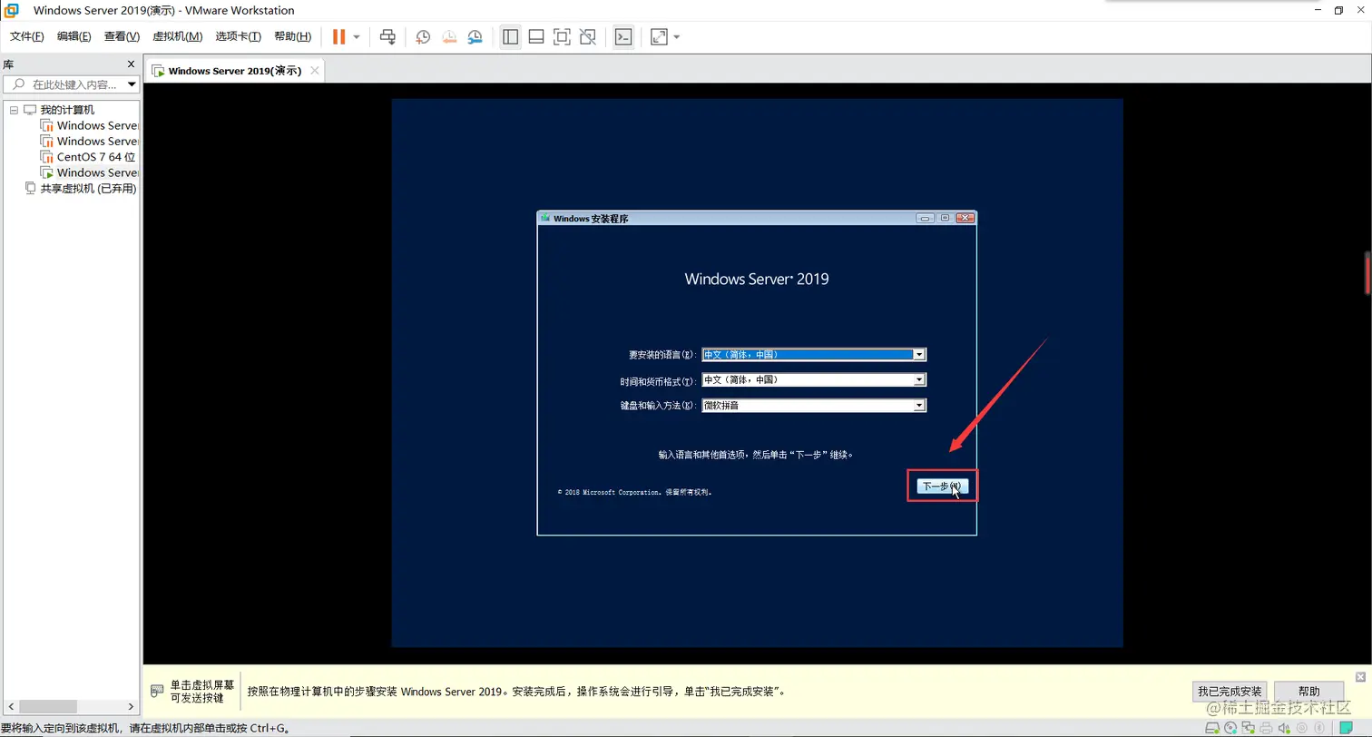Open the library search filter dropdown arrow
The height and width of the screenshot is (737, 1372).
tap(132, 84)
